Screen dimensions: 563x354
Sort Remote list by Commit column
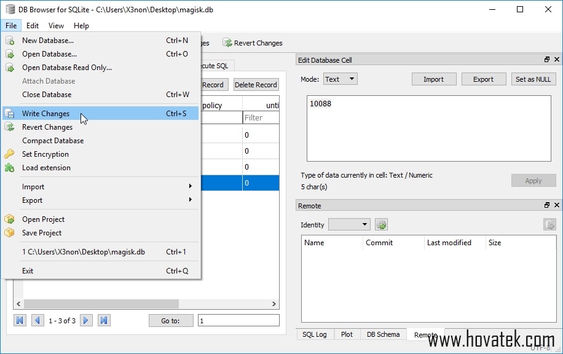[394, 243]
